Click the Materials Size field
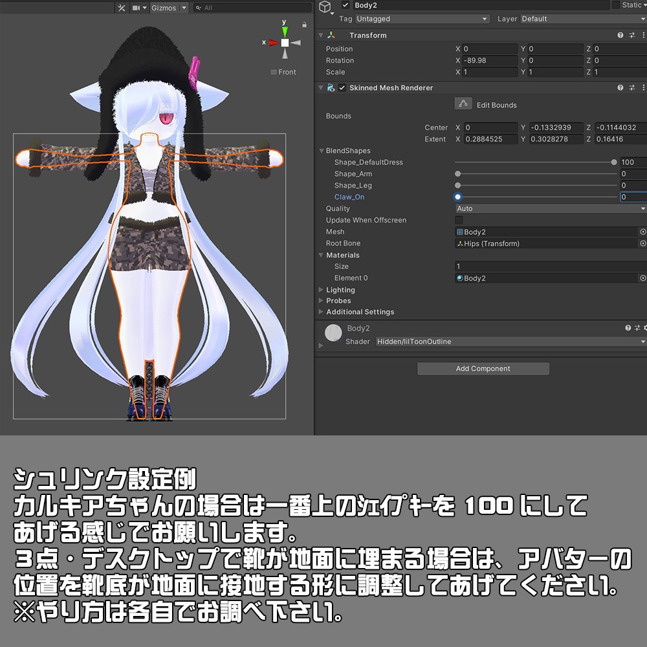This screenshot has height=647, width=647. [551, 267]
